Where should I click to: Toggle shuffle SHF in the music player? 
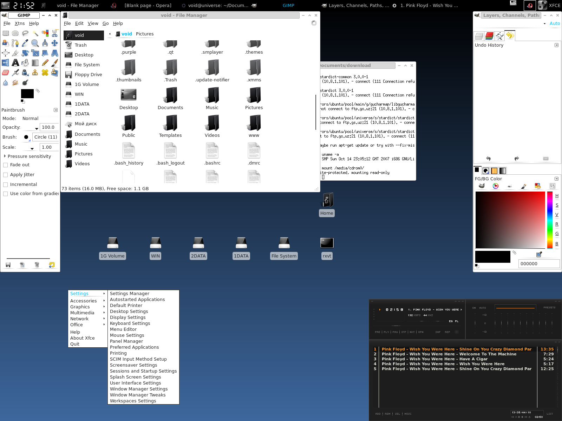[438, 332]
